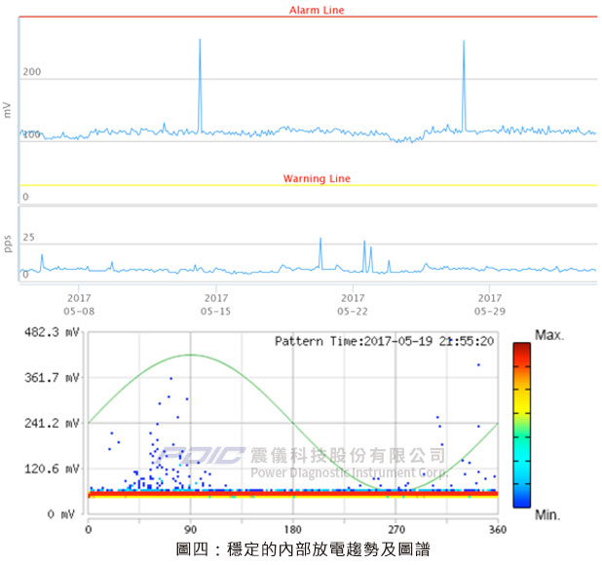602x565 pixels.
Task: Click the 0 mV axis label
Action: pos(60,514)
